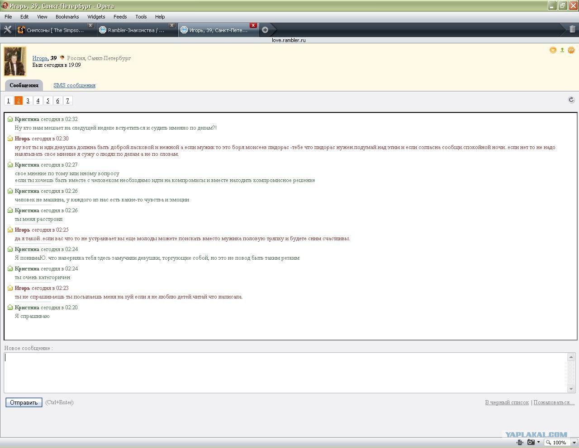Screen dimensions: 579x448
Task: Click the green up-arrow raise icon
Action: tap(562, 50)
